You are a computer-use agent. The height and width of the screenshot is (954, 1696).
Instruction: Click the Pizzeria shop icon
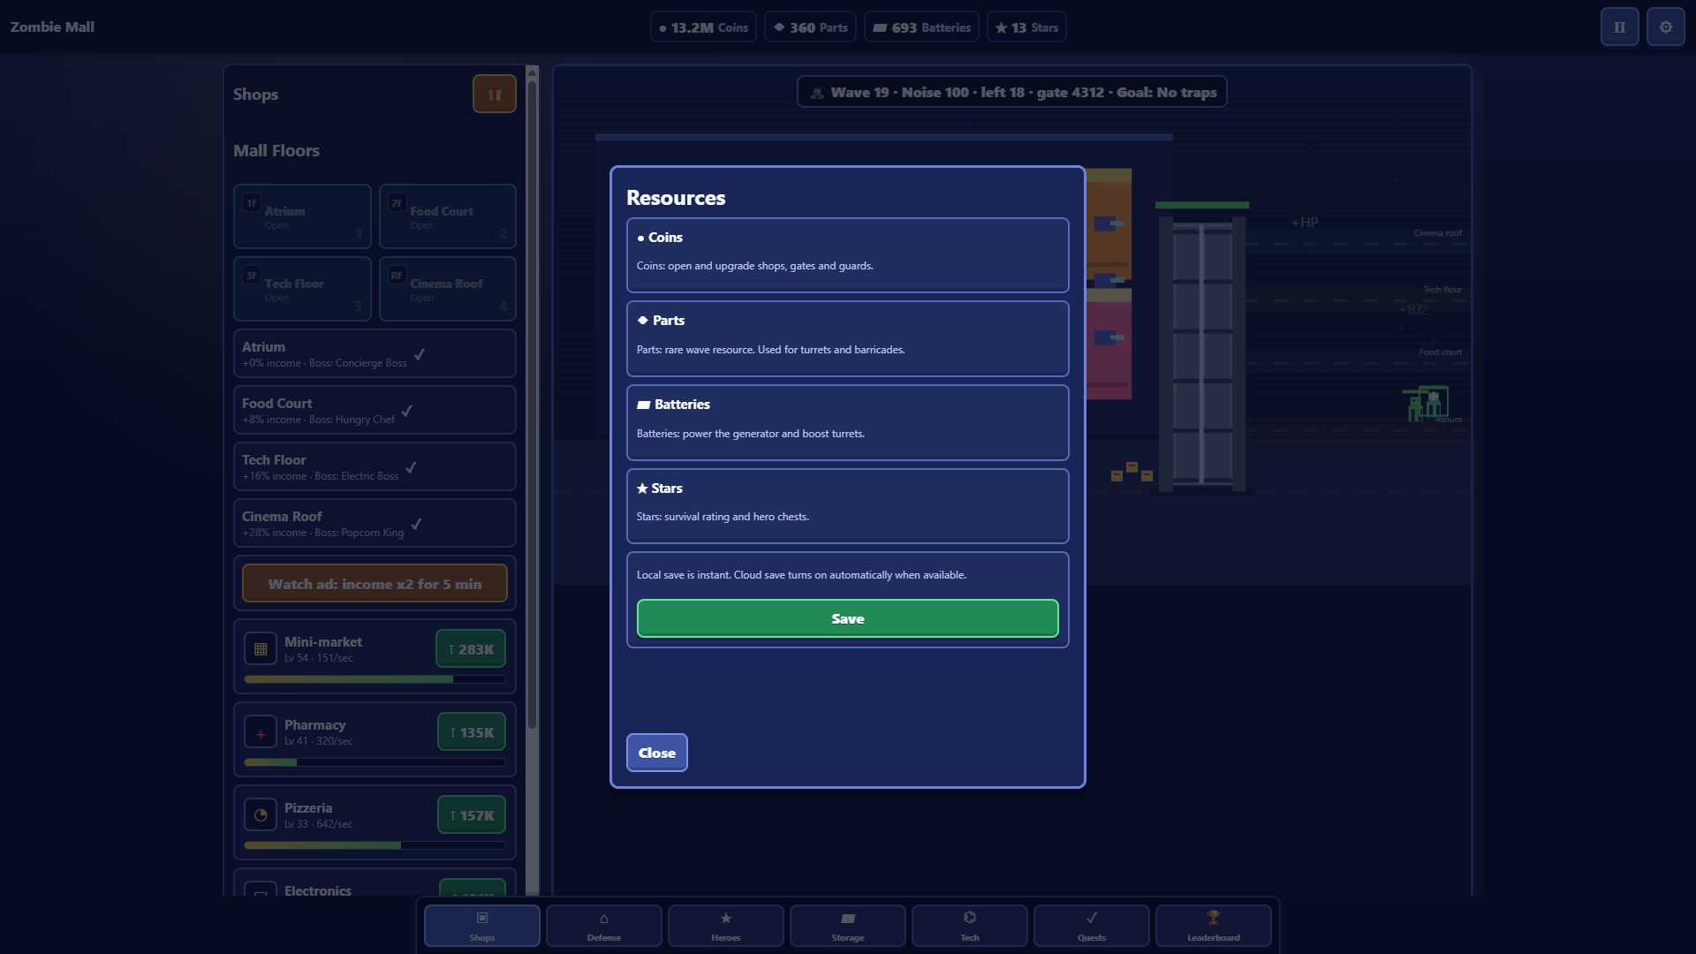coord(261,814)
